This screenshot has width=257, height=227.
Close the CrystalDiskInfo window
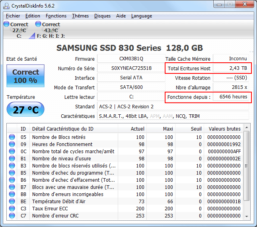coord(245,4)
